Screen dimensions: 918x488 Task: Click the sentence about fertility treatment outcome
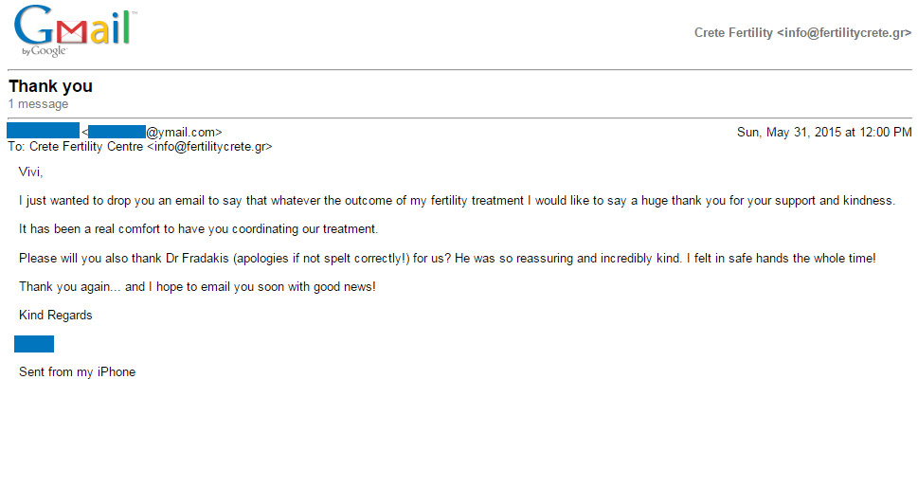click(457, 200)
